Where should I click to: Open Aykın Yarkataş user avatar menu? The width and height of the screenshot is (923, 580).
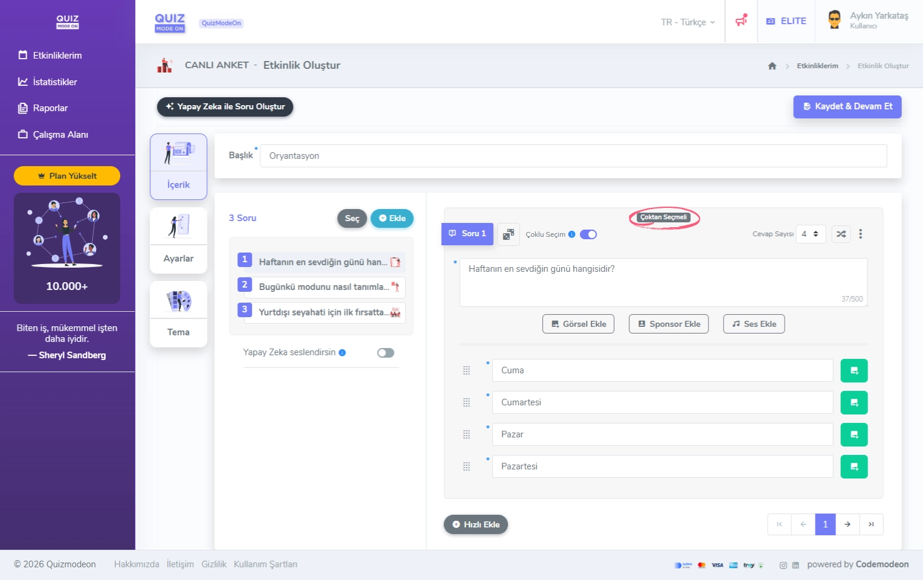834,20
